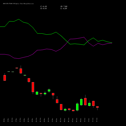Click the close value C: 6.10
This screenshot has height=126, width=126.
[x=44, y=7]
